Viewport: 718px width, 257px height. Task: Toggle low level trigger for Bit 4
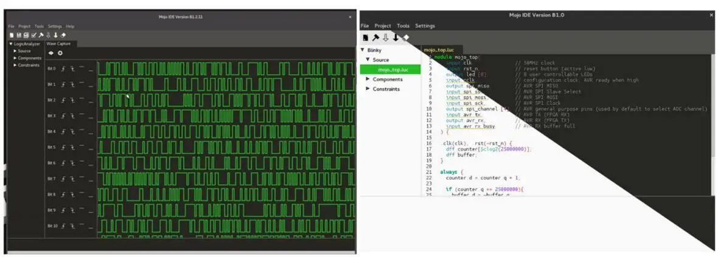tap(91, 134)
